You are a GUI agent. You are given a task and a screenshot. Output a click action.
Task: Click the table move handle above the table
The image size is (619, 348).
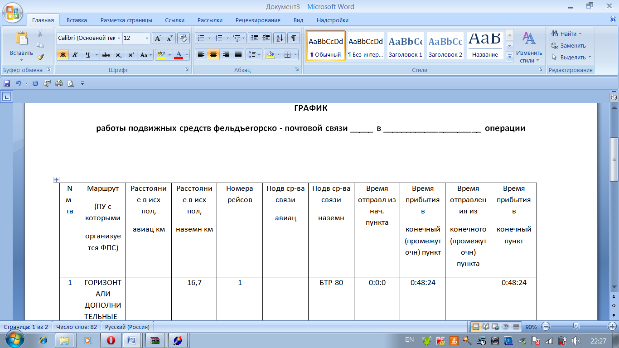pyautogui.click(x=57, y=179)
